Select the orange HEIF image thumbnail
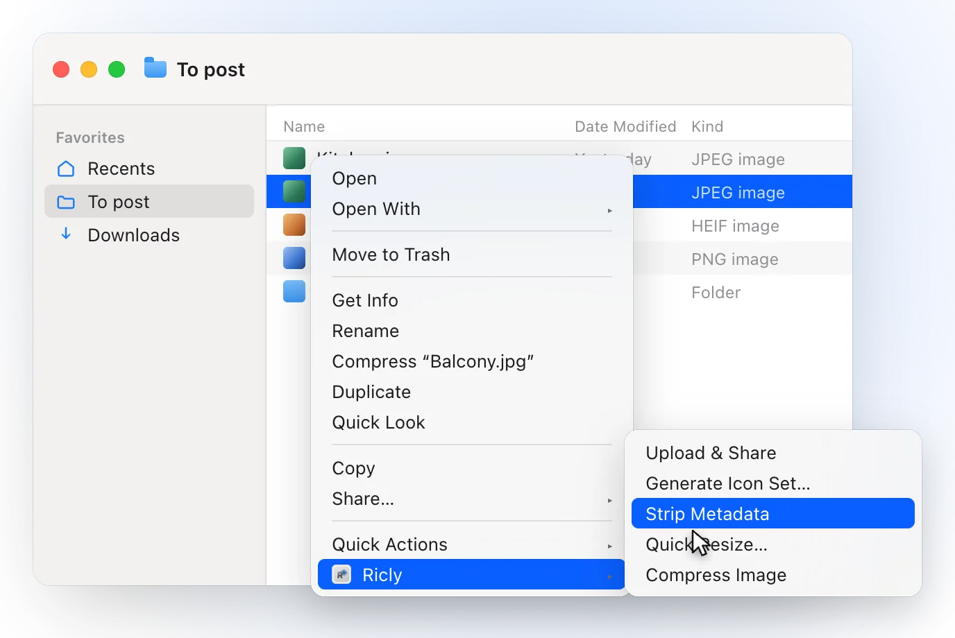 tap(294, 225)
